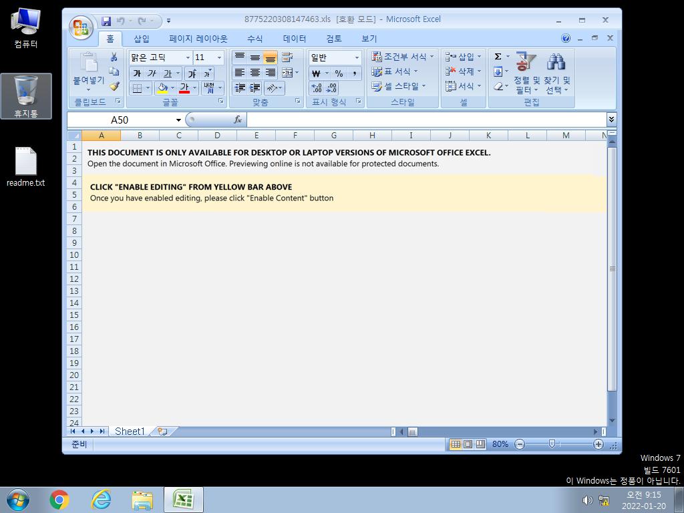Increase decimal places
684x513 pixels.
(x=317, y=88)
